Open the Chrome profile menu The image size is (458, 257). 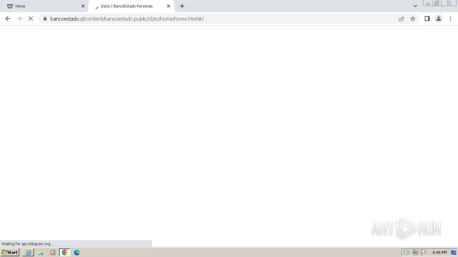[439, 19]
